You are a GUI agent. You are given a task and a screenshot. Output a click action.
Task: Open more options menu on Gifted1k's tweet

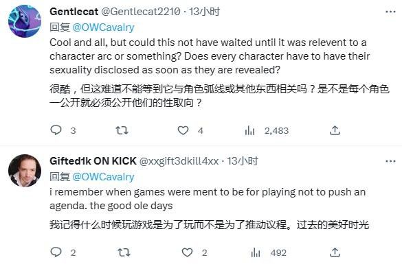coord(390,161)
